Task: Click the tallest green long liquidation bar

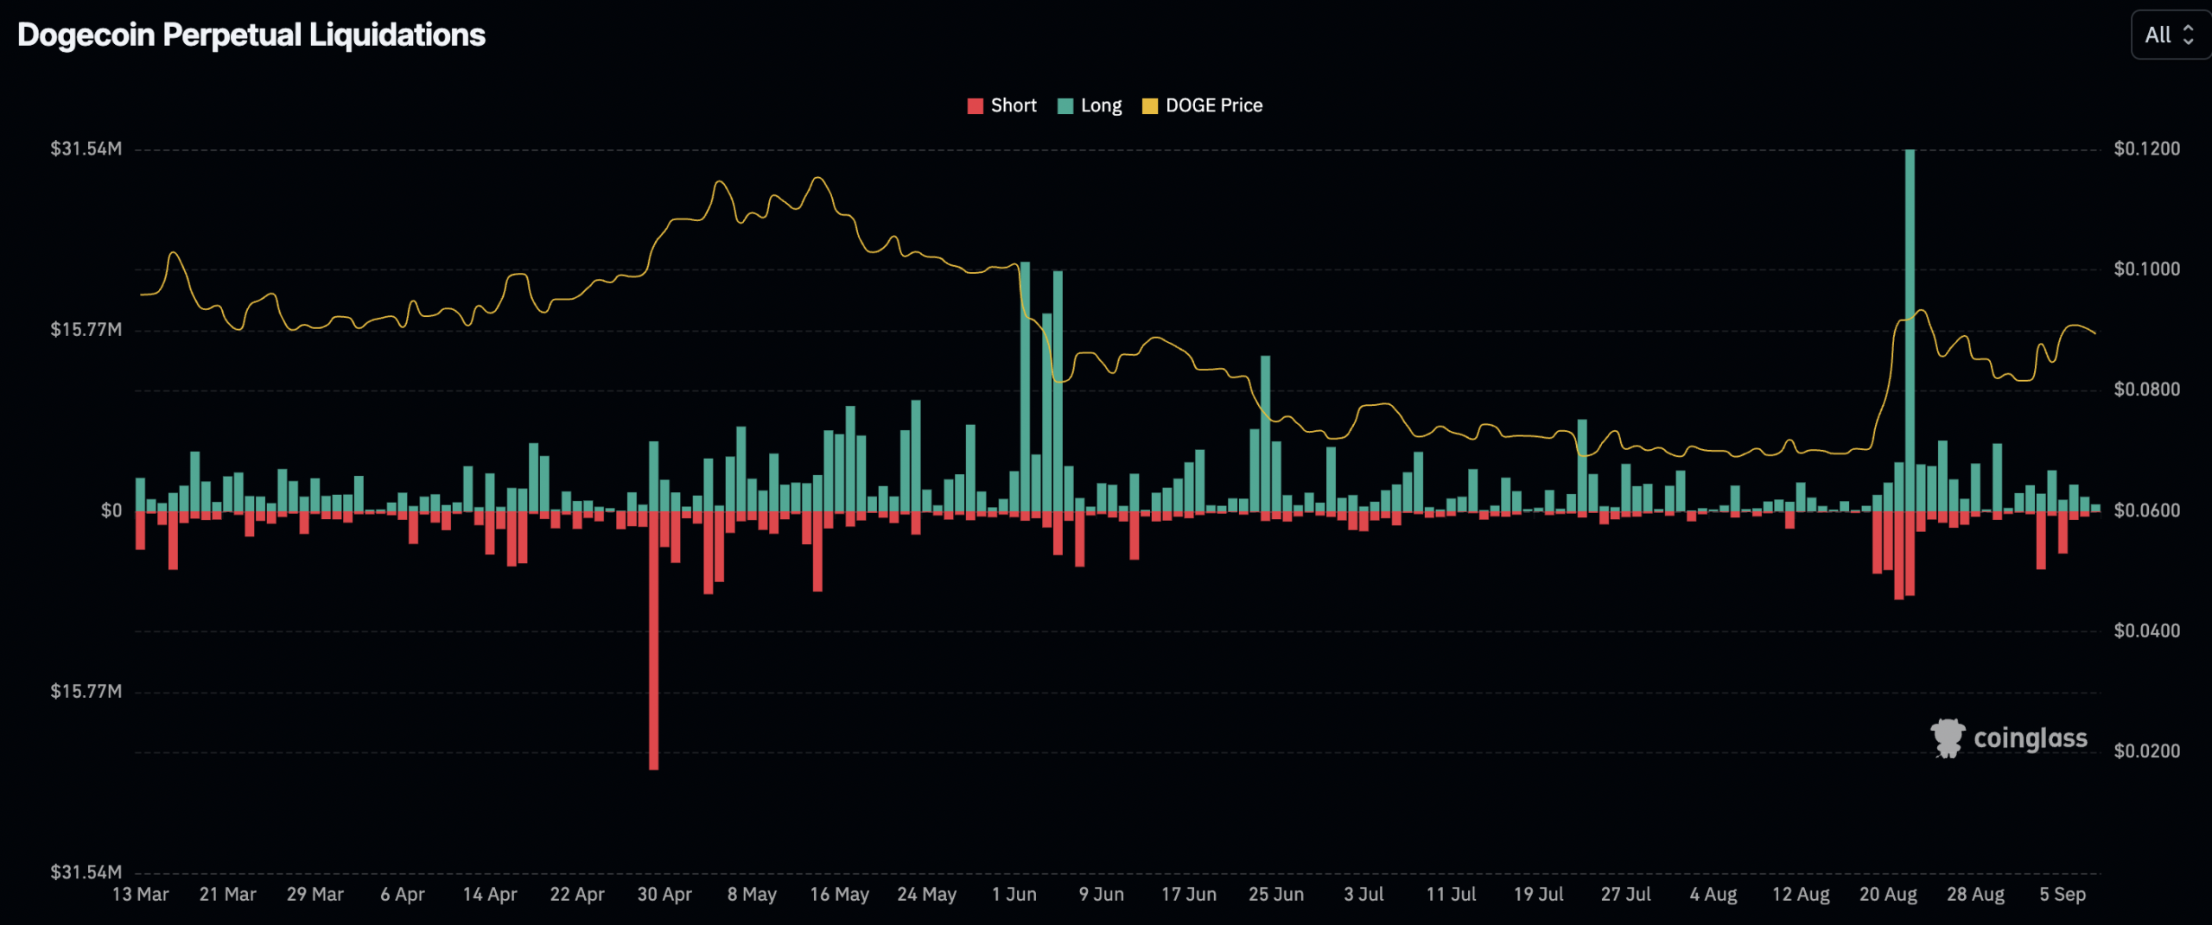Action: [1910, 330]
